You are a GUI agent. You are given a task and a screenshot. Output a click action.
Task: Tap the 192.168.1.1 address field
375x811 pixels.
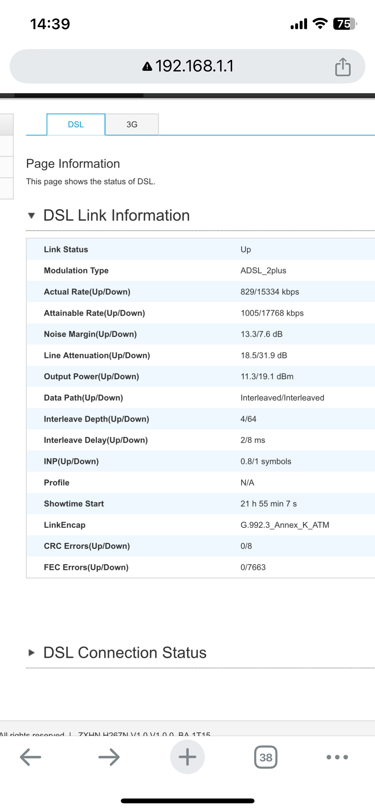[188, 66]
